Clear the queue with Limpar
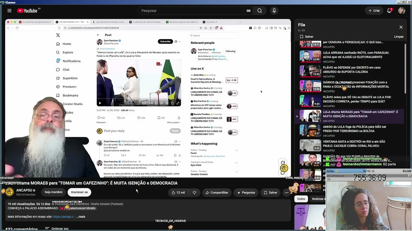The width and height of the screenshot is (412, 231). [399, 37]
